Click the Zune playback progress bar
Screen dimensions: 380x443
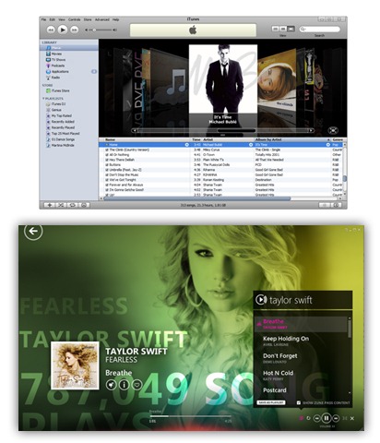coord(191,416)
